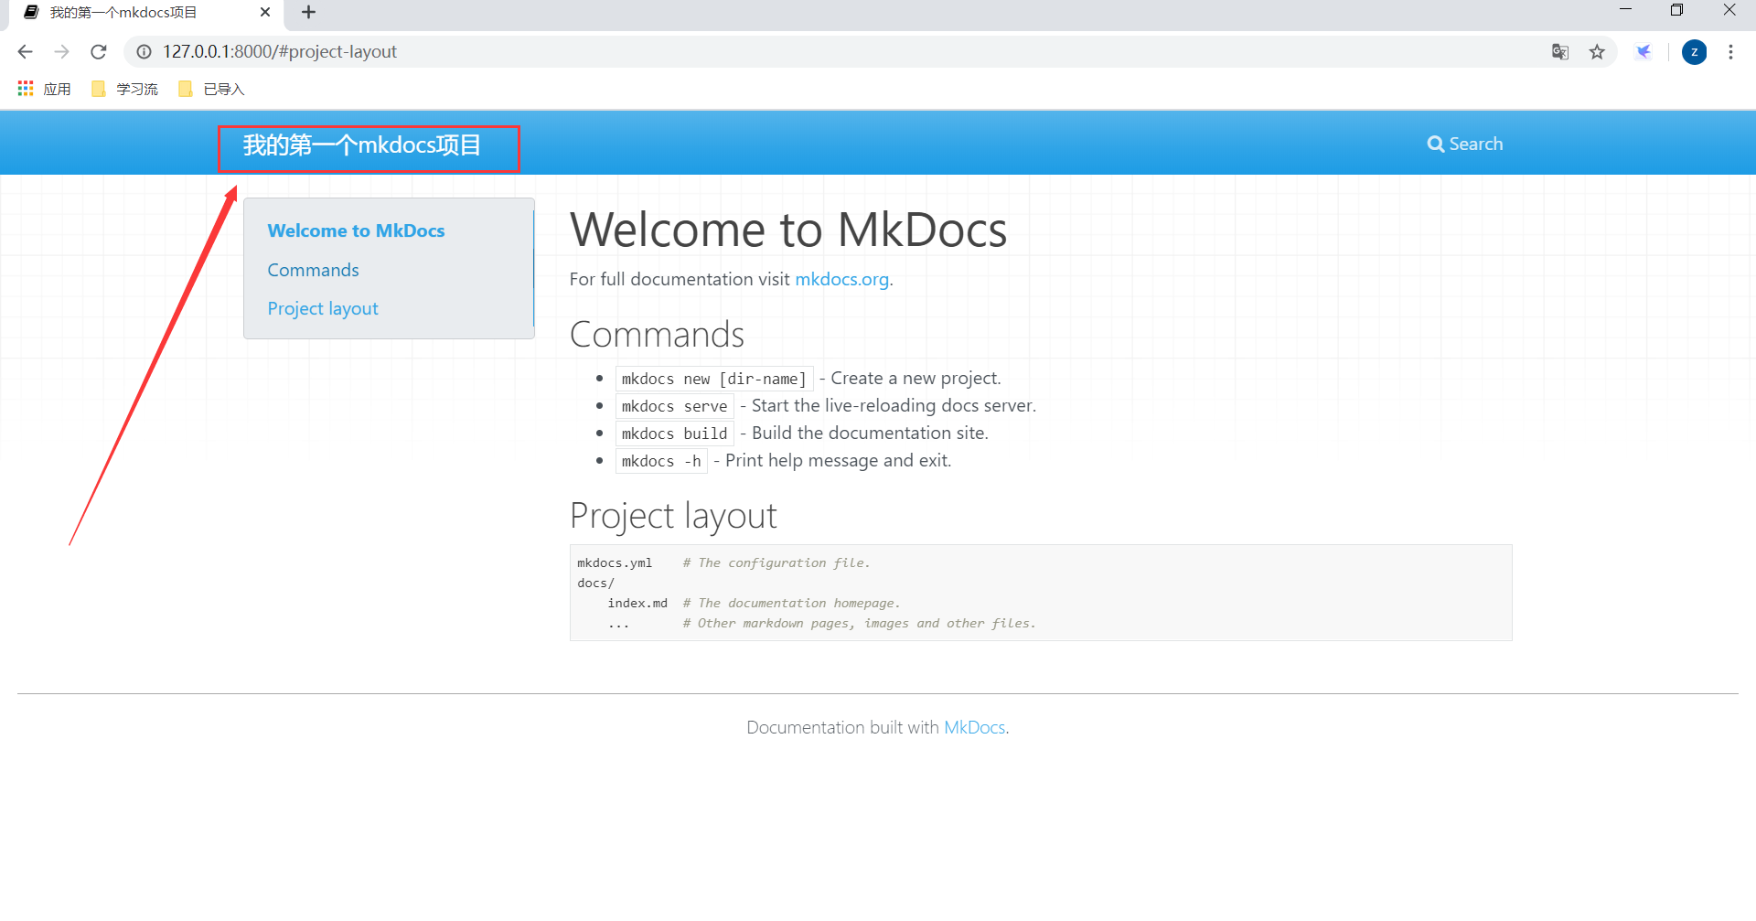
Task: Open the Chrome three-dot menu
Action: pos(1730,52)
